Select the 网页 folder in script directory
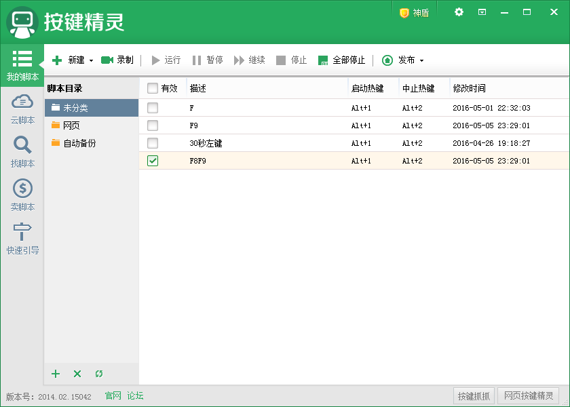 click(x=71, y=125)
